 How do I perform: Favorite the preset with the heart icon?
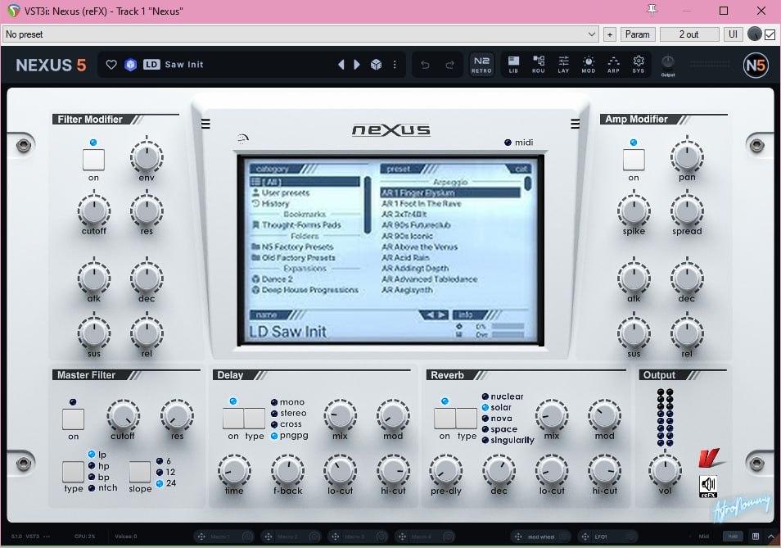tap(112, 65)
